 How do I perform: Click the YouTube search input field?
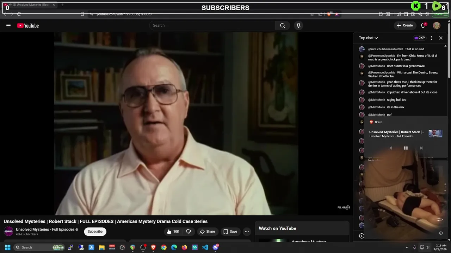212,25
